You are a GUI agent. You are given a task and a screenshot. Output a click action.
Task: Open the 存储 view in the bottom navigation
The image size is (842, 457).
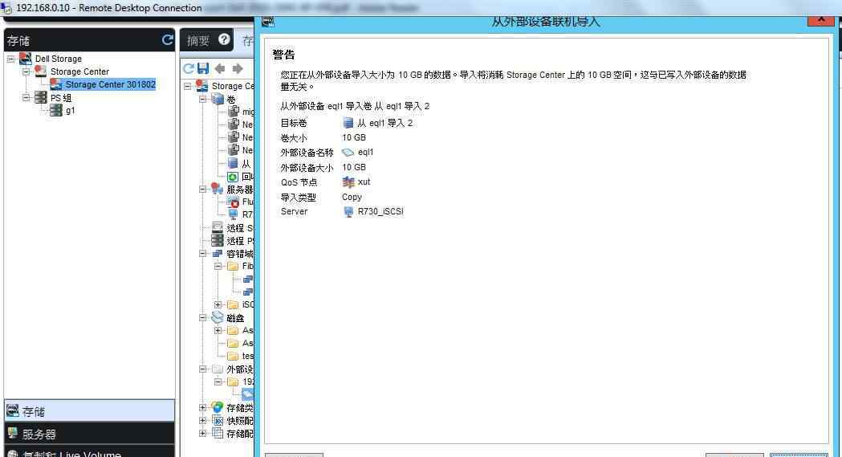89,411
